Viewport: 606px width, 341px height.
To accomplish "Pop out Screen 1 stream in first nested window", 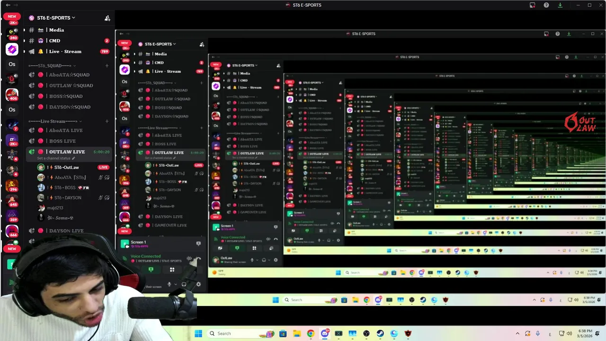I will pos(198,243).
